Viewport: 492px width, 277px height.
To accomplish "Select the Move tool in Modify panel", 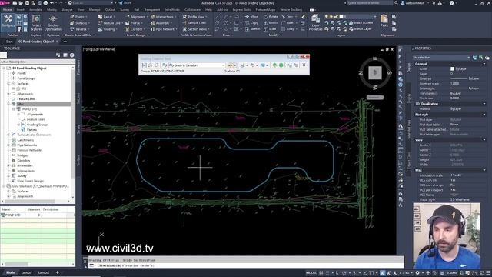I will click(x=251, y=16).
